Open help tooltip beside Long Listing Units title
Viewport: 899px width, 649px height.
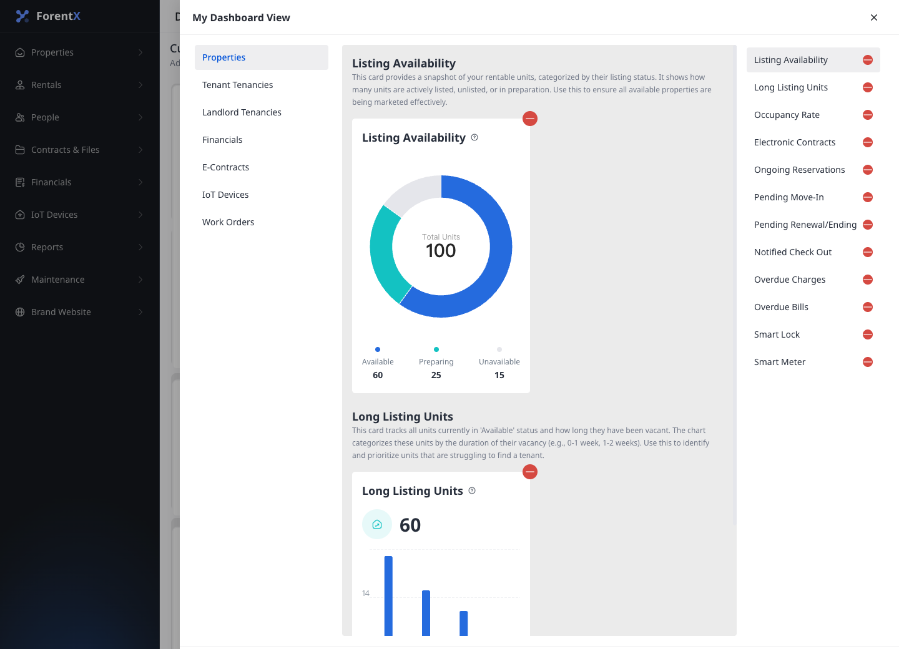[x=472, y=490]
